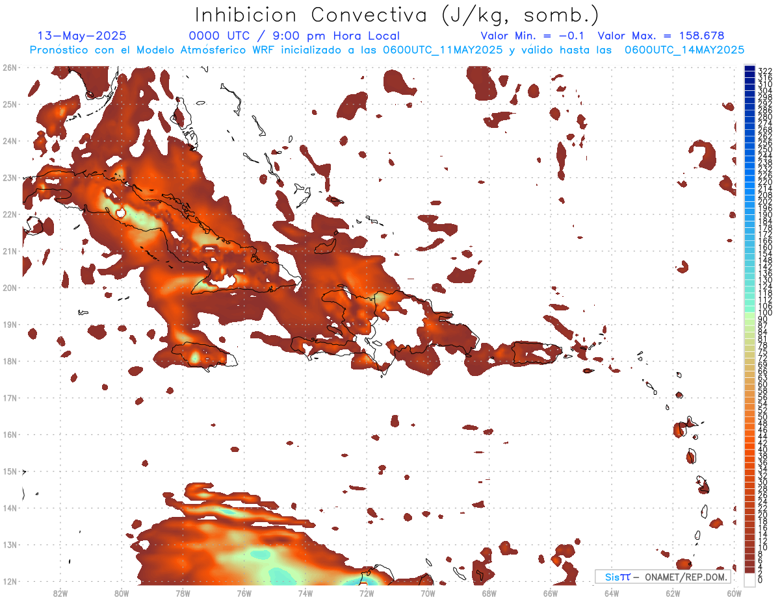Viewport: 780px width, 602px height.
Task: Click the 'Valor Min. = -0.1' readout
Action: [532, 36]
